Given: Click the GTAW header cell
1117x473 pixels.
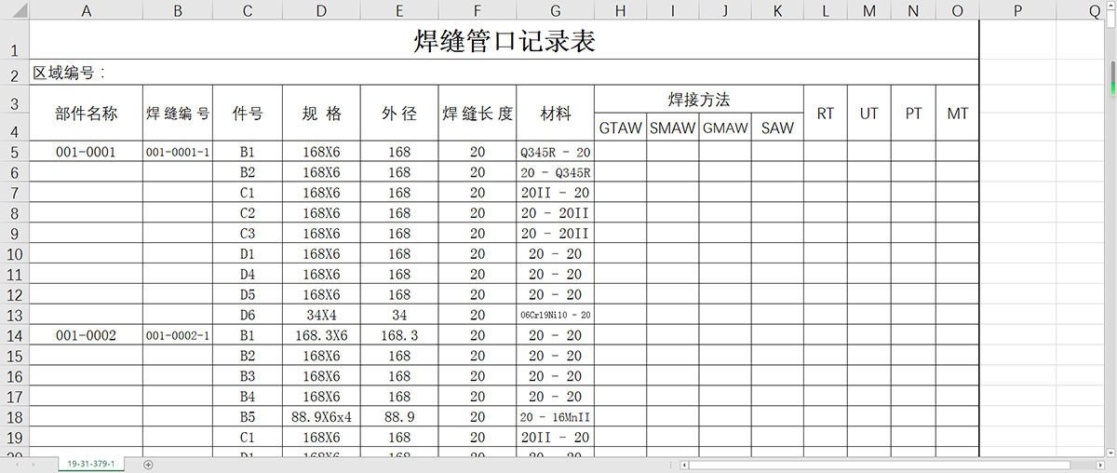Looking at the screenshot, I should click(621, 128).
